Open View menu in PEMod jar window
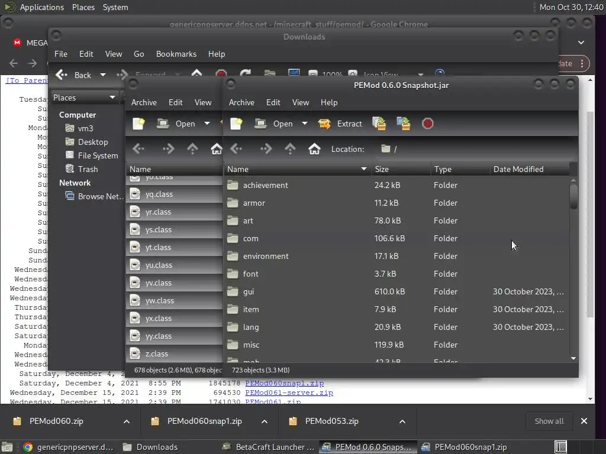Viewport: 606px width, 454px height. coord(300,102)
